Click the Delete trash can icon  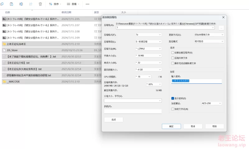point(40,4)
